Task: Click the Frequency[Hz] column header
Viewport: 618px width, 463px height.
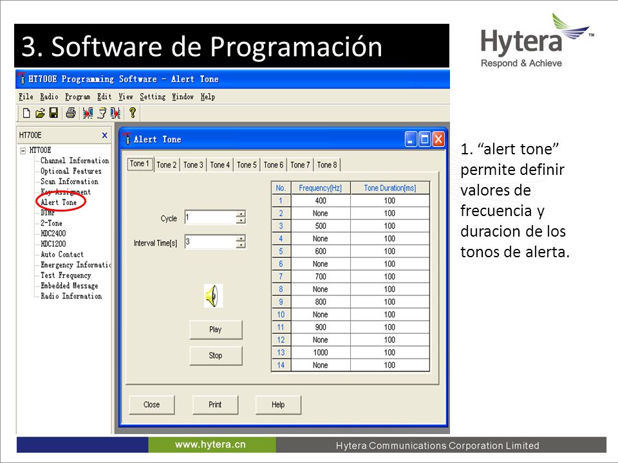Action: [321, 188]
